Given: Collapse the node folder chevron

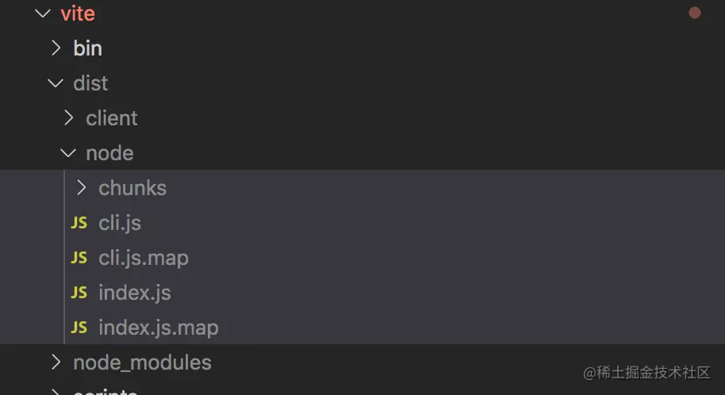Looking at the screenshot, I should pyautogui.click(x=68, y=153).
